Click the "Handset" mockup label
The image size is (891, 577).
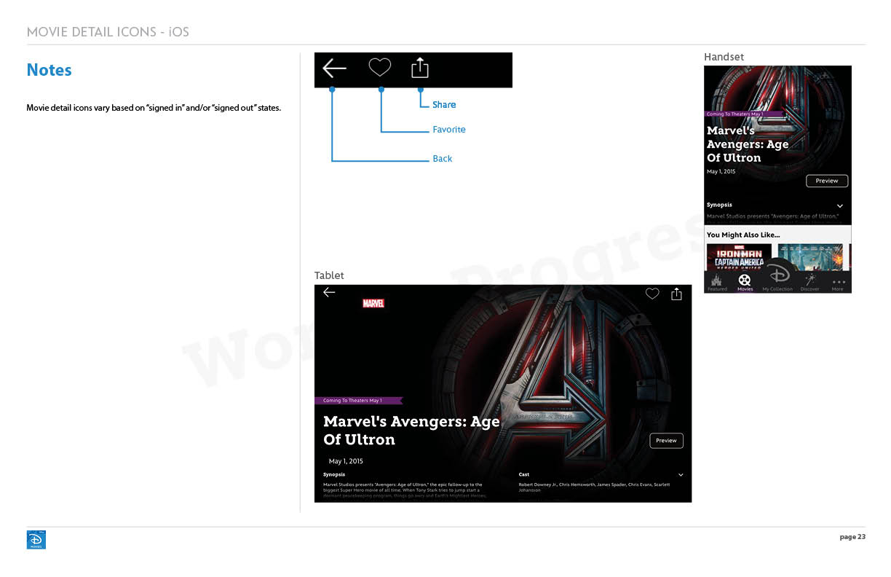(x=724, y=57)
